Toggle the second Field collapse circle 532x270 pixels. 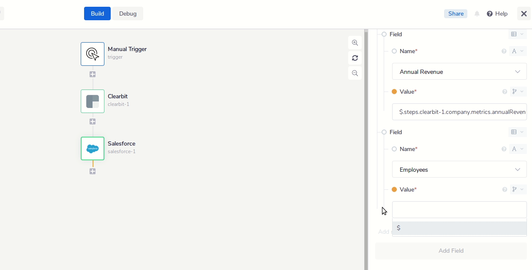click(x=384, y=132)
